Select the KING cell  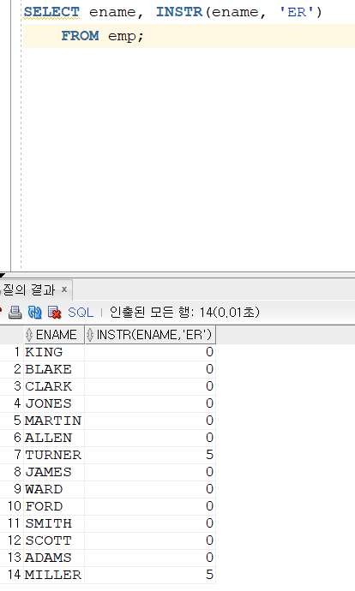(x=54, y=352)
